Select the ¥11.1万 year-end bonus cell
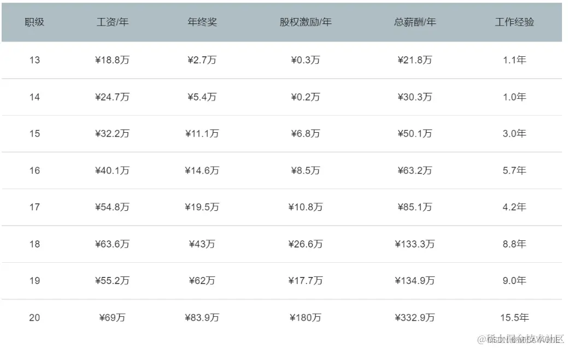The image size is (568, 348). [x=202, y=134]
